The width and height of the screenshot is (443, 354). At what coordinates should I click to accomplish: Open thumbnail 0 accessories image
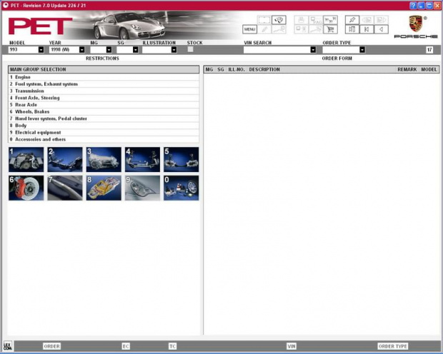click(181, 188)
